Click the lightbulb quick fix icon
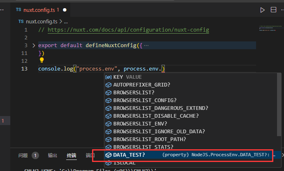Screen dimensions: 284x171 click(42, 60)
